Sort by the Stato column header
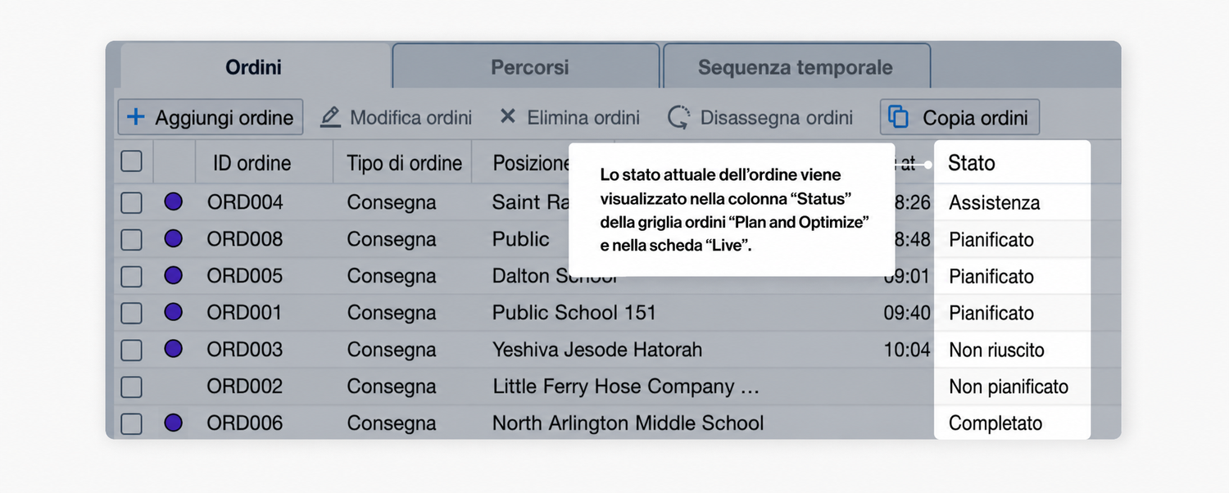The width and height of the screenshot is (1229, 493). pos(972,163)
